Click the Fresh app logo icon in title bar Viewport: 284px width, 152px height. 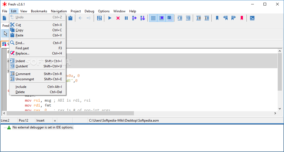click(5, 4)
